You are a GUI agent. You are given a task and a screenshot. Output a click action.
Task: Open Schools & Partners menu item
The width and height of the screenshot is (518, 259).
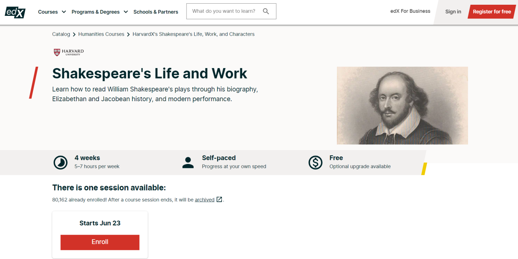click(155, 12)
